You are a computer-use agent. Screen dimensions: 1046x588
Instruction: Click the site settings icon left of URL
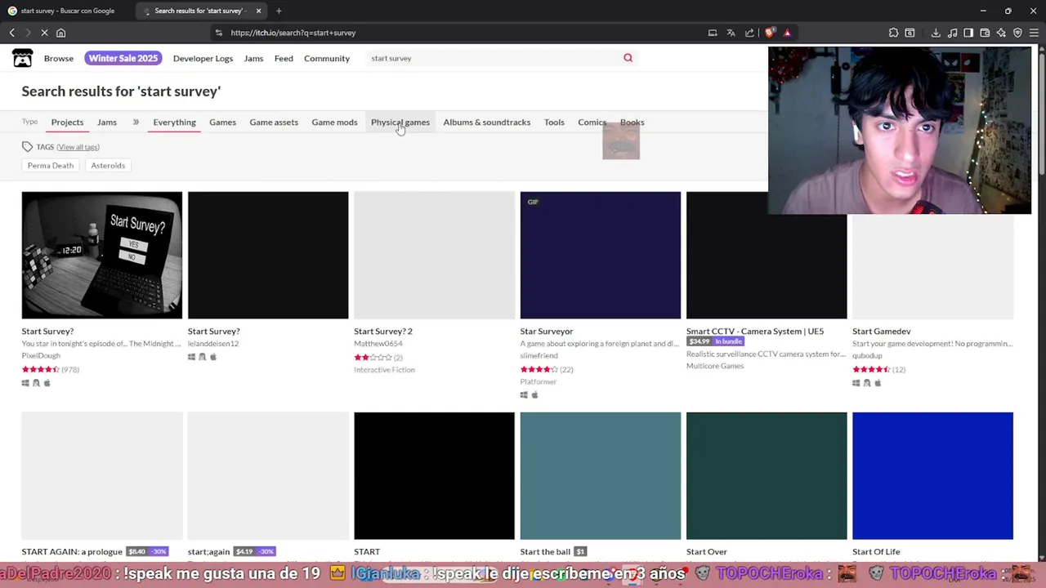click(x=218, y=33)
